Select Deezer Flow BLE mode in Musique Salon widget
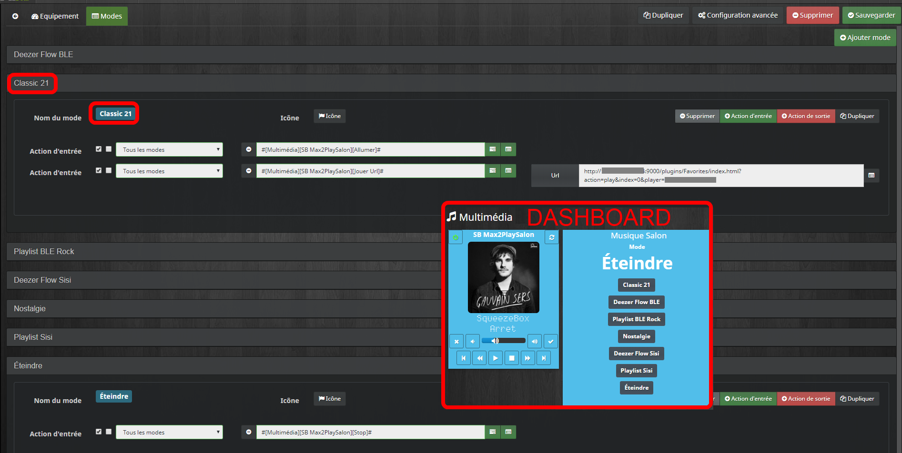The image size is (902, 453). click(x=637, y=302)
